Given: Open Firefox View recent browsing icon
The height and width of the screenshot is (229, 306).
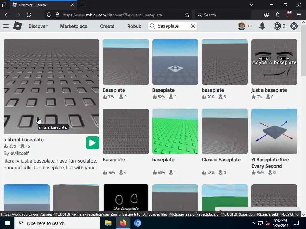Looking at the screenshot, I should [x=5, y=5].
